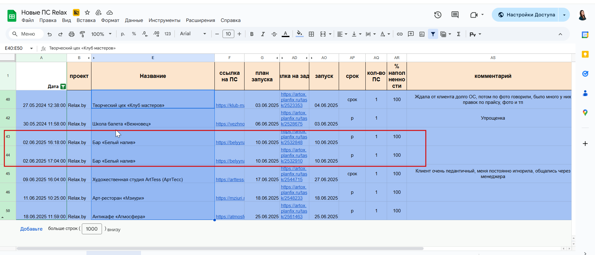Viewport: 595px width, 255px height.
Task: Open borders tool icon
Action: 311,34
